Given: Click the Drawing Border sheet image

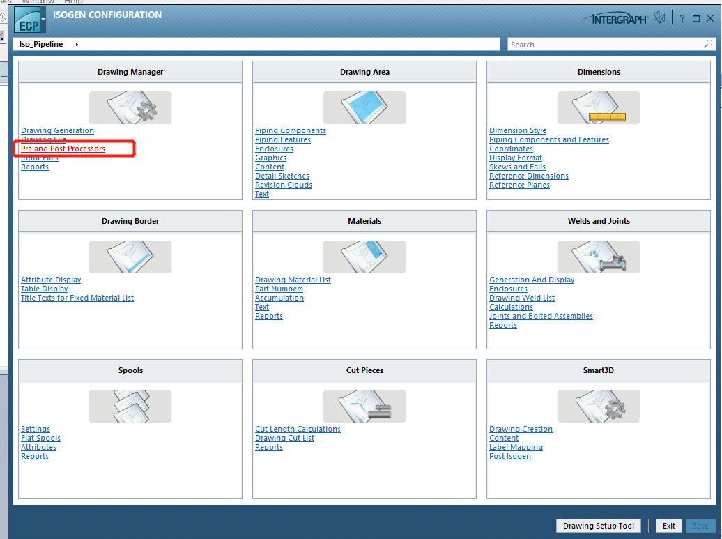Looking at the screenshot, I should [x=130, y=257].
